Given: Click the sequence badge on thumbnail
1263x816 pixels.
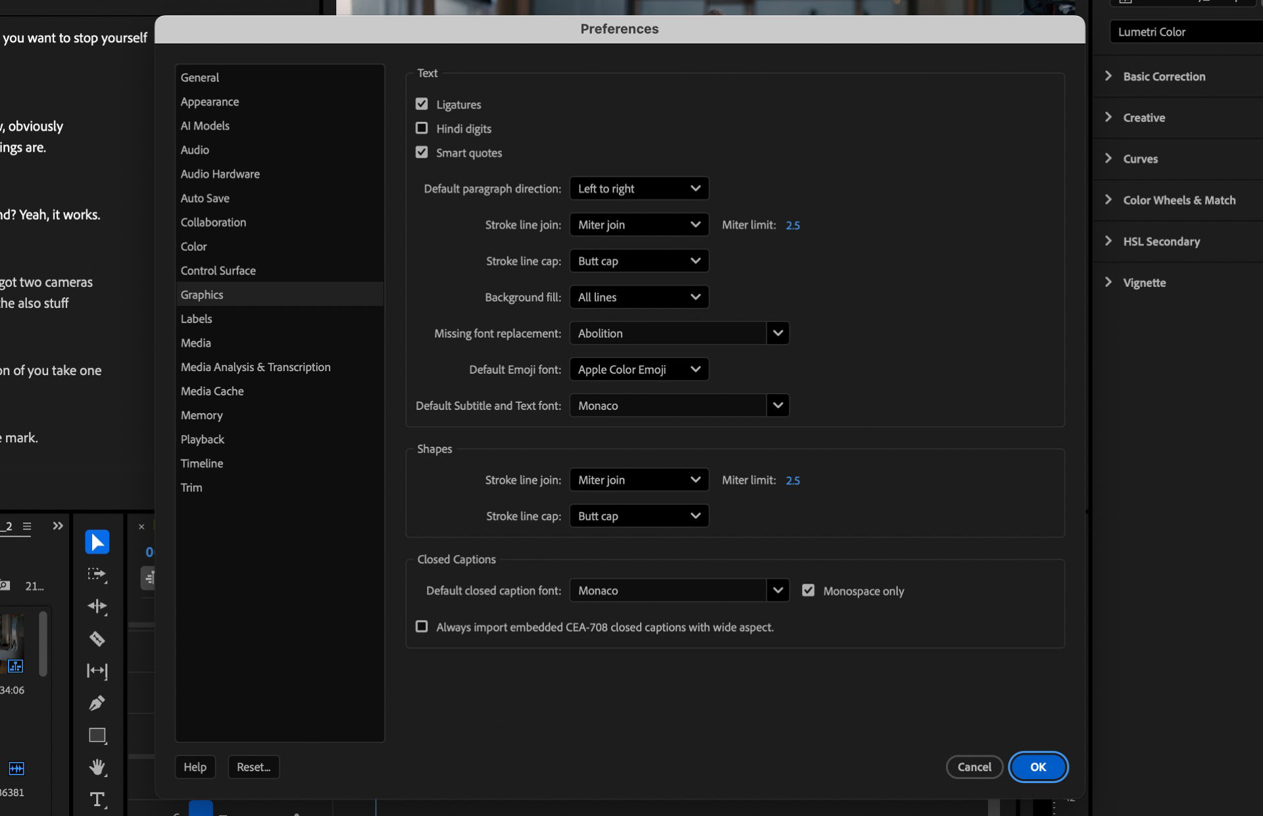Looking at the screenshot, I should [16, 666].
